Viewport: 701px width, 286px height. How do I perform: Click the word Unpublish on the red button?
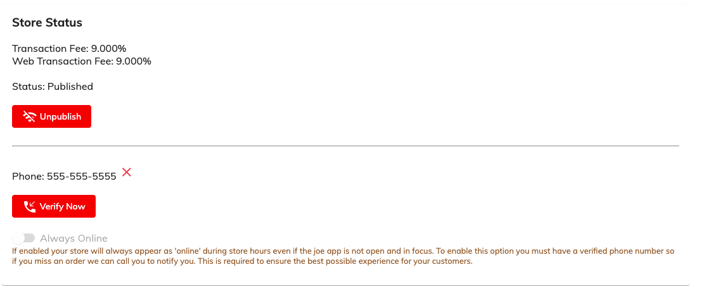pyautogui.click(x=60, y=117)
